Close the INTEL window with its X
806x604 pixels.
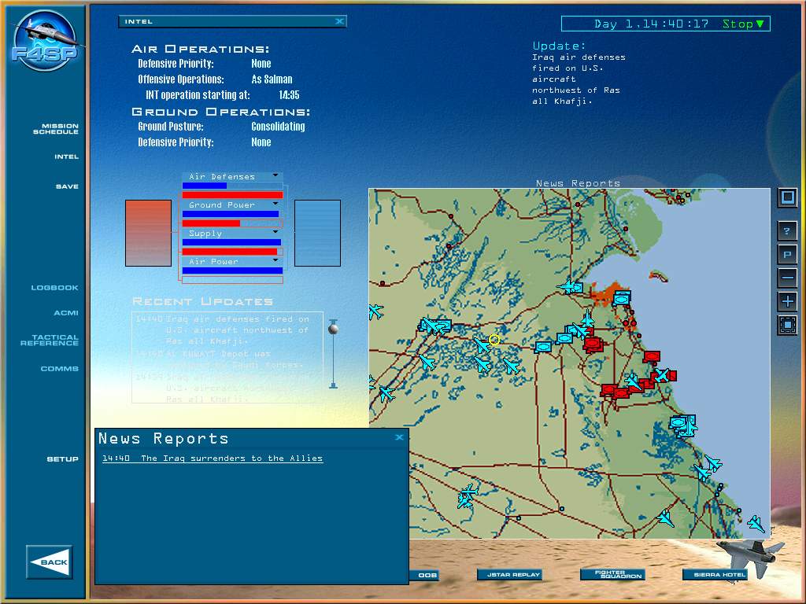tap(339, 21)
